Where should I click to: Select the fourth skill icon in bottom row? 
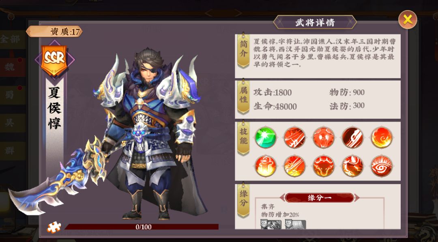point(352,166)
